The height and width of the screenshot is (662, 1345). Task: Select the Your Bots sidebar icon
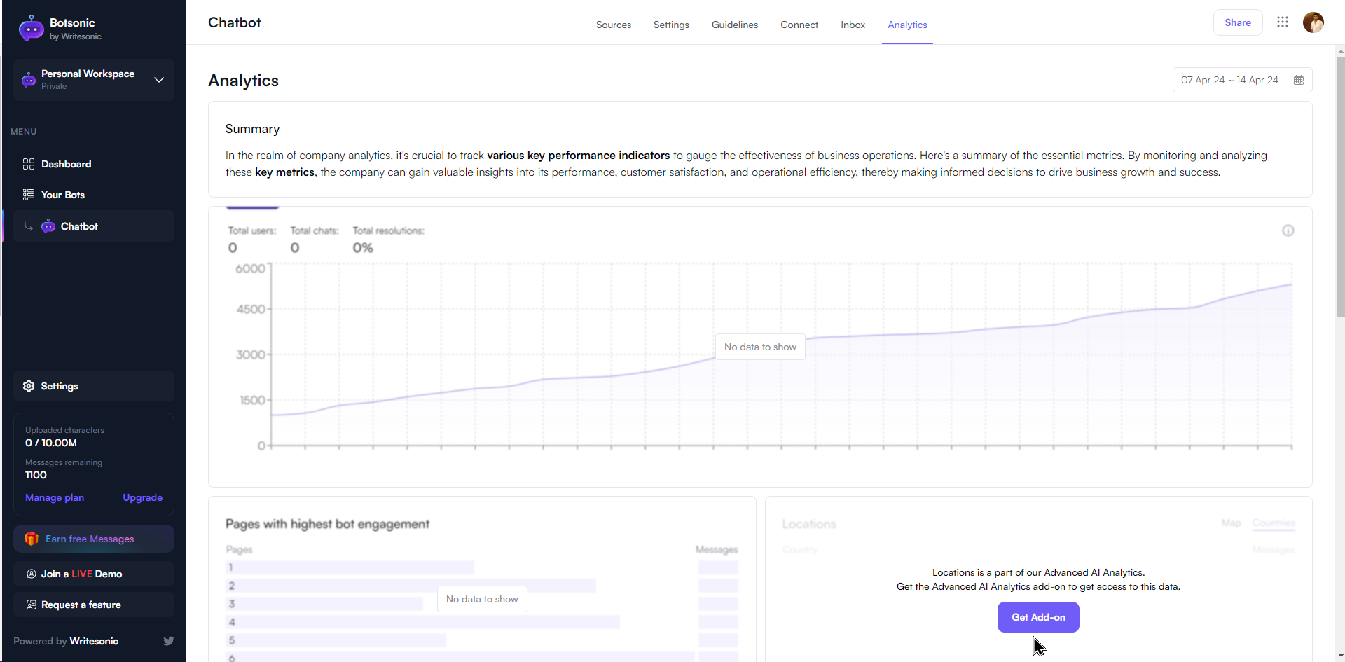[x=29, y=195]
